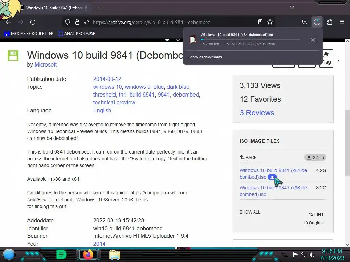Open a new tab with plus
Image resolution: width=350 pixels, height=262 pixels.
99,8
